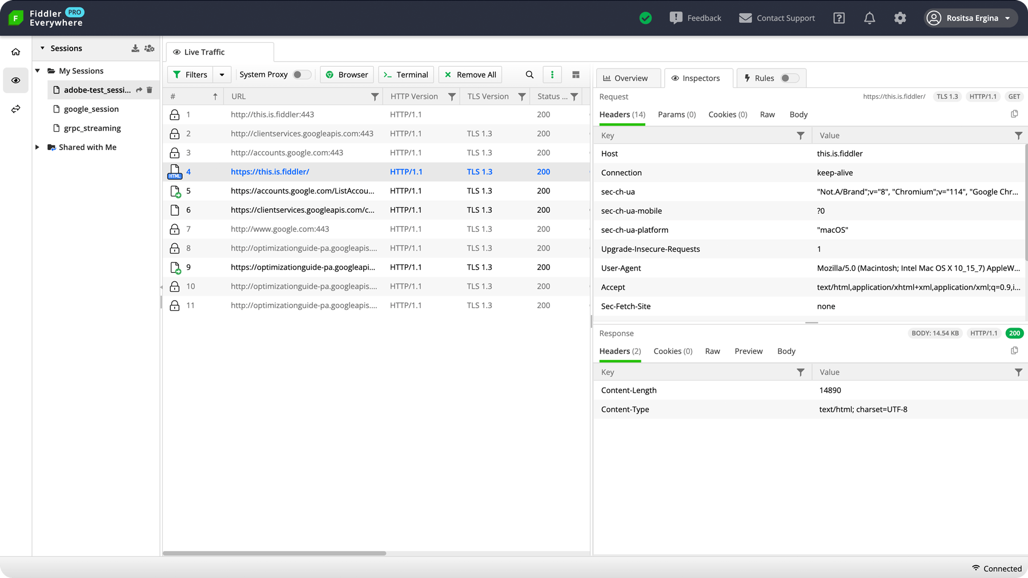Click the export sessions download icon

(135, 48)
